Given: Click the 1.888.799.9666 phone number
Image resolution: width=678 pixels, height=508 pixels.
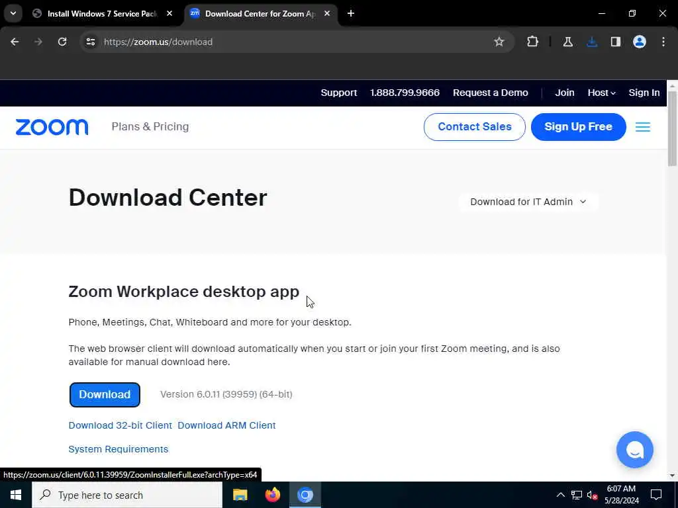Looking at the screenshot, I should [405, 93].
